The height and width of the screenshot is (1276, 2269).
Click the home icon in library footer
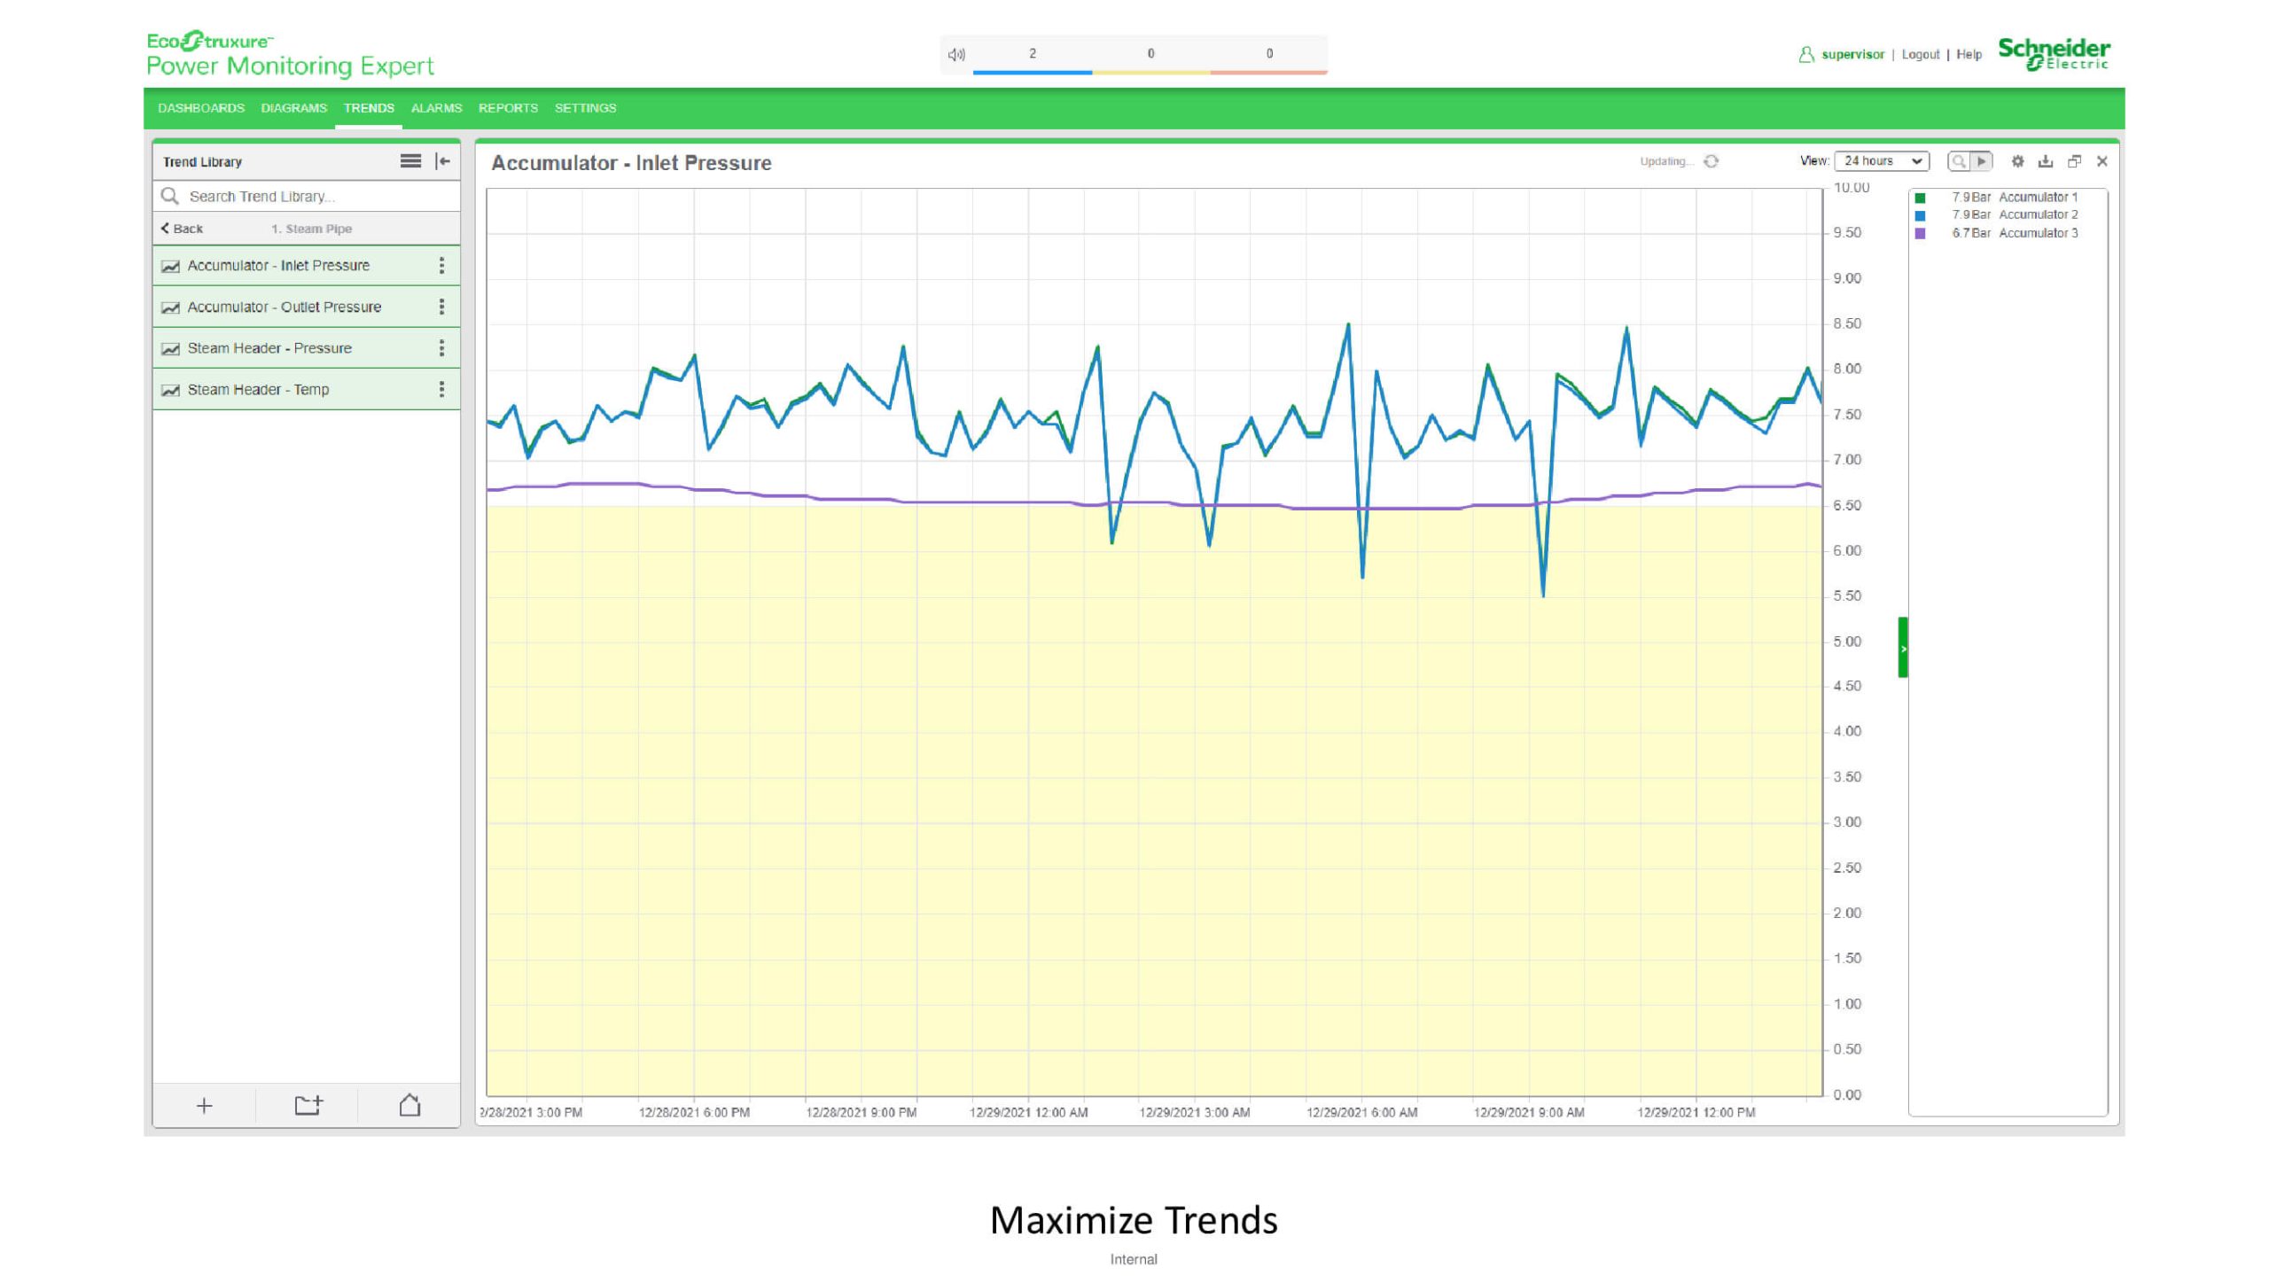click(x=409, y=1106)
